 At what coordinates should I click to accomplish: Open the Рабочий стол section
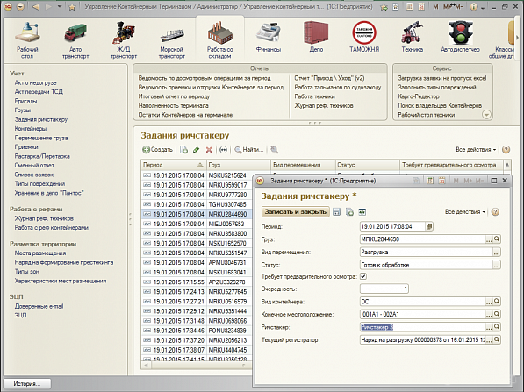27,40
